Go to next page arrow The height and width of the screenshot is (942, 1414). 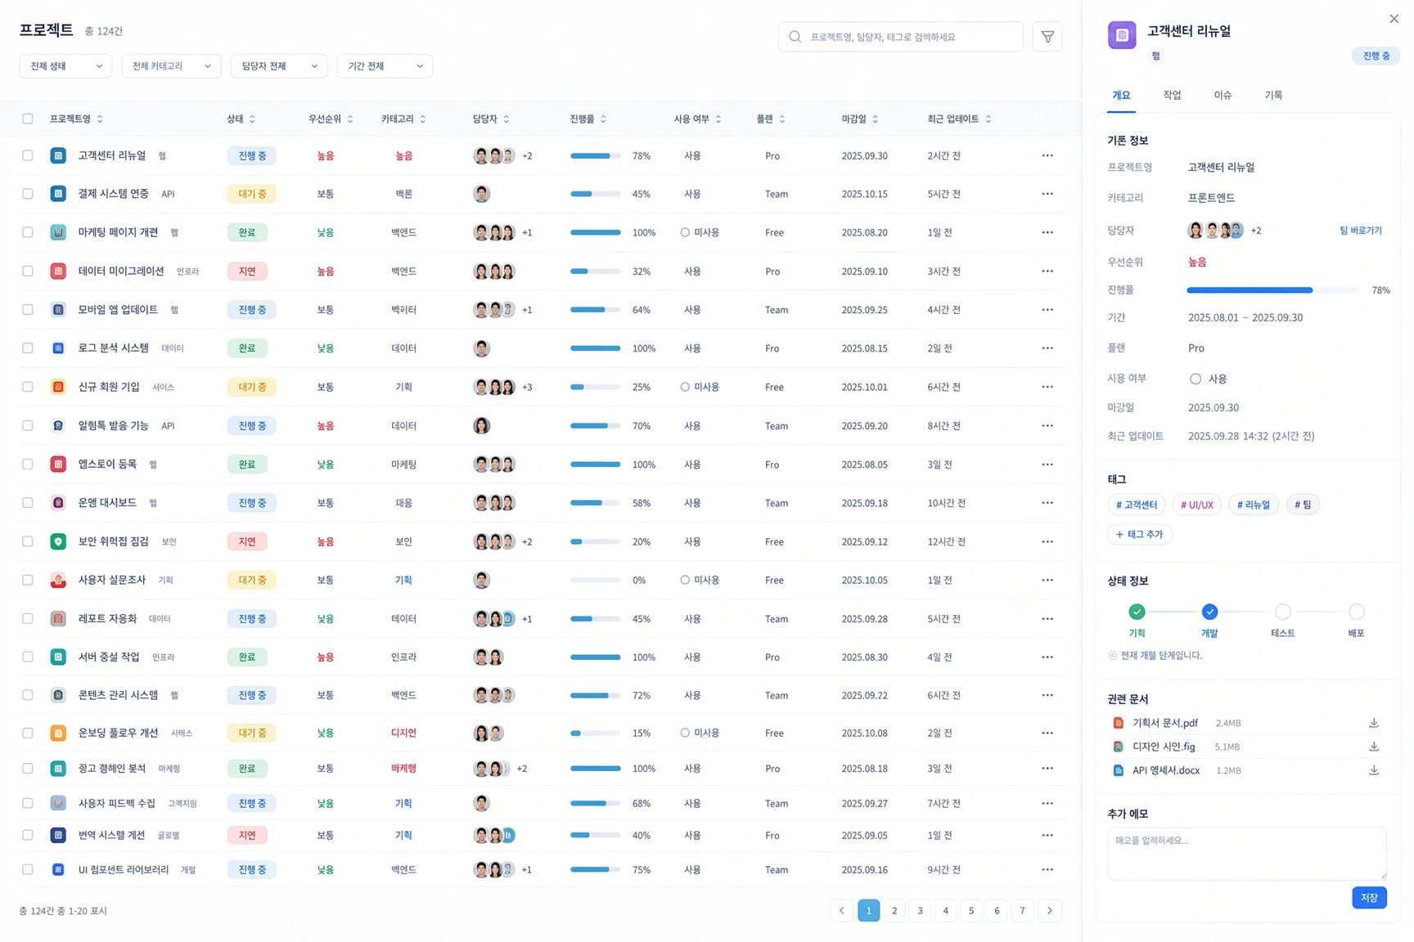click(x=1050, y=910)
